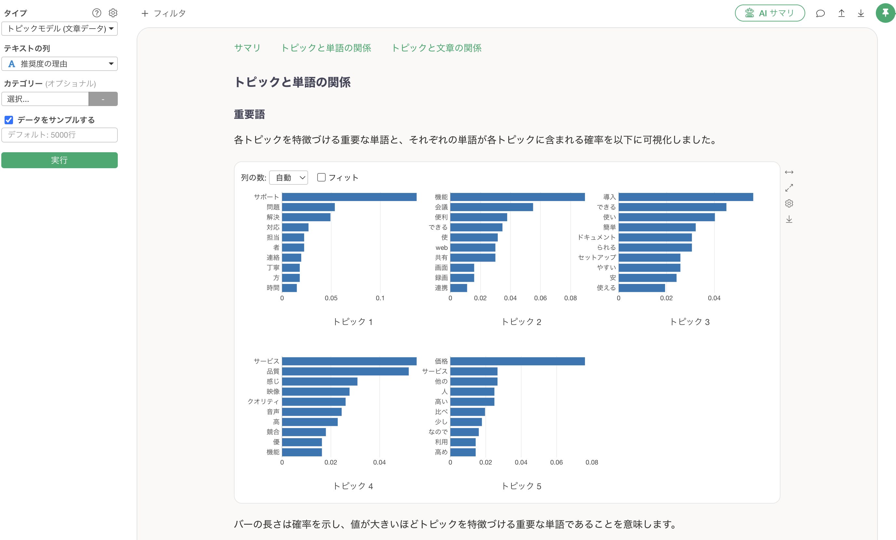896x540 pixels.
Task: Open the 列の数 自動 dropdown
Action: tap(288, 178)
